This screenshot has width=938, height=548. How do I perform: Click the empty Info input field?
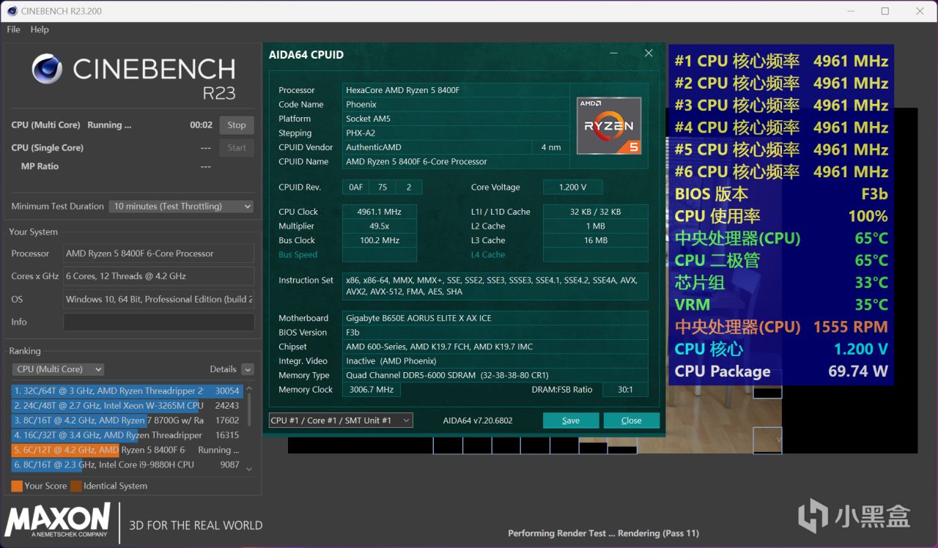click(x=158, y=322)
